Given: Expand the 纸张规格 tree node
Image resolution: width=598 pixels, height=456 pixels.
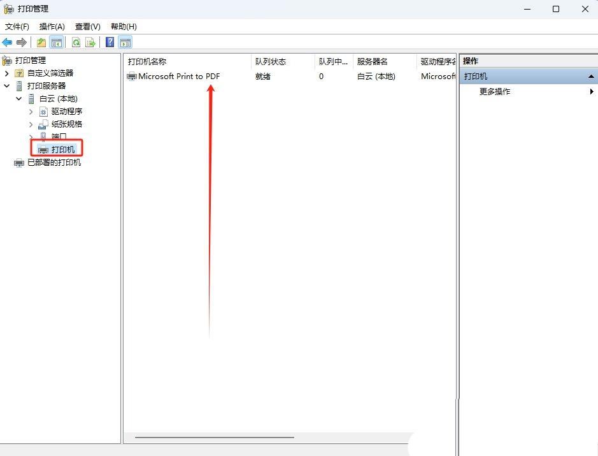Looking at the screenshot, I should (31, 124).
